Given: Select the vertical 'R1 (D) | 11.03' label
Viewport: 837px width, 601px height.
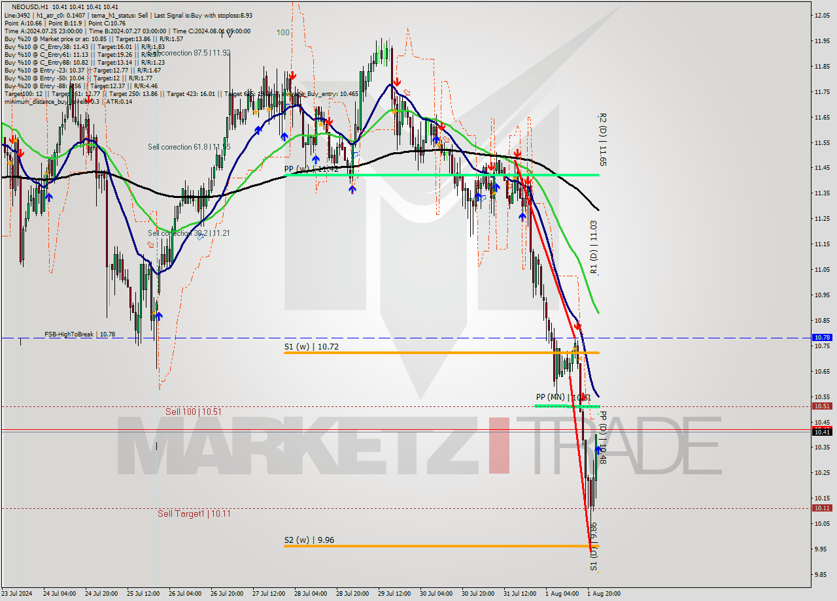Looking at the screenshot, I should pos(593,246).
